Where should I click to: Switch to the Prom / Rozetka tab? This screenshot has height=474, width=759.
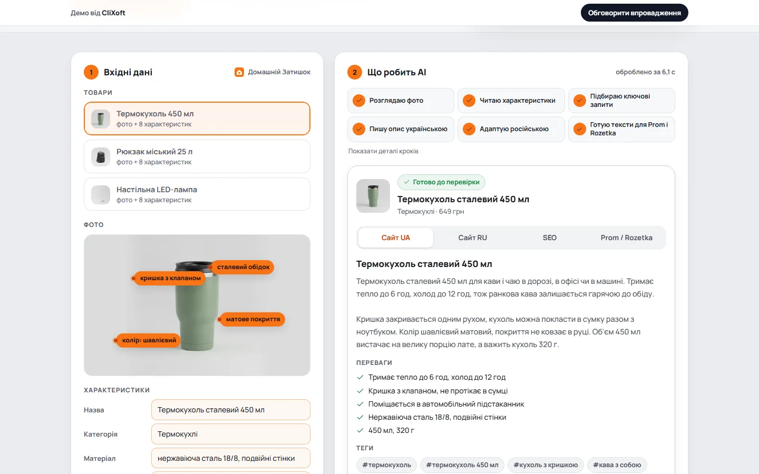point(627,238)
